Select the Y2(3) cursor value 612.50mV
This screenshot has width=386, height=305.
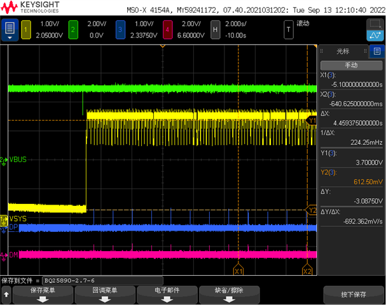pos(368,182)
